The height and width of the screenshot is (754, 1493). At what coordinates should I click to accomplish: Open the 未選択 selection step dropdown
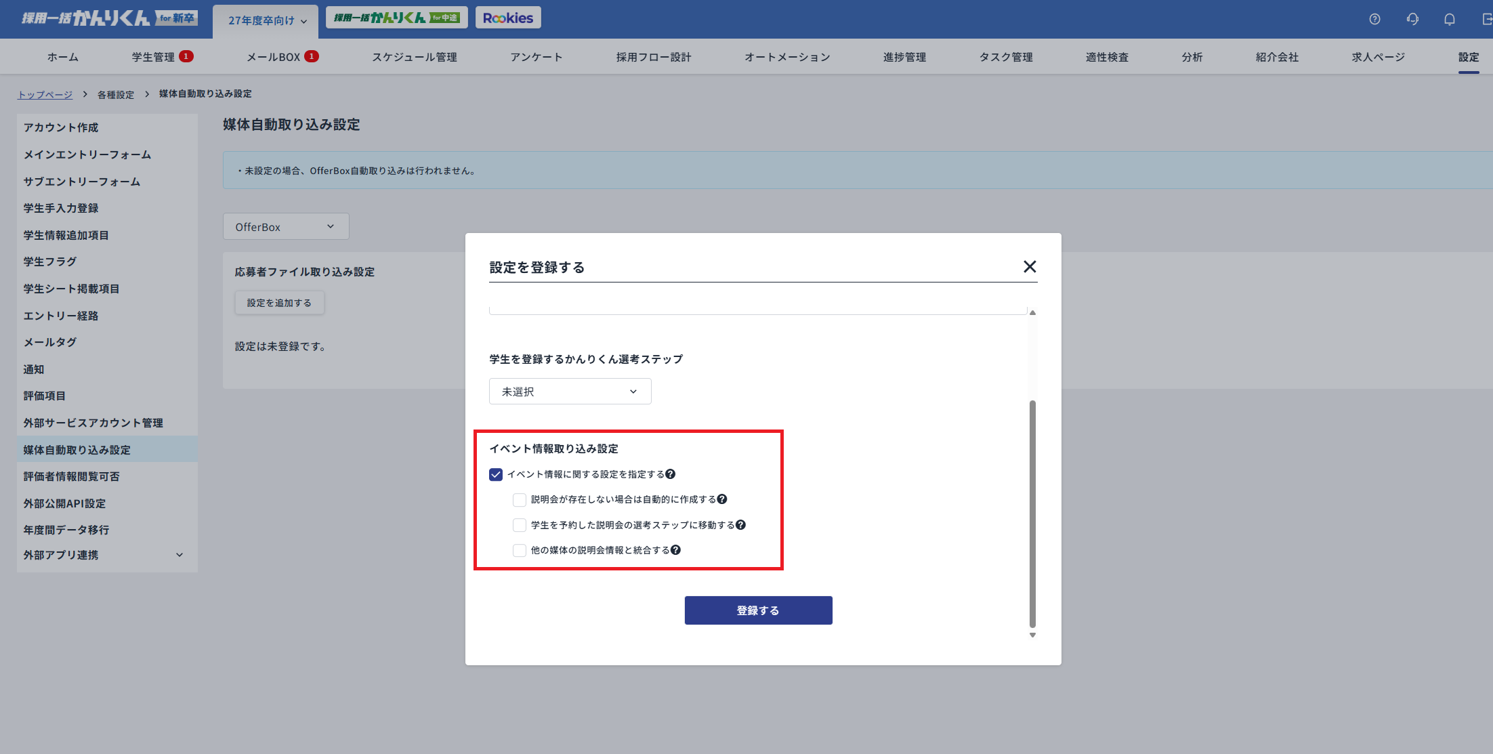569,391
